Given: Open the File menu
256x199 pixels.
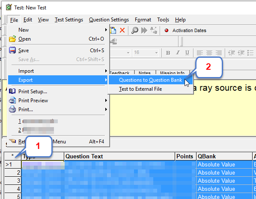Looking at the screenshot, I should [14, 20].
